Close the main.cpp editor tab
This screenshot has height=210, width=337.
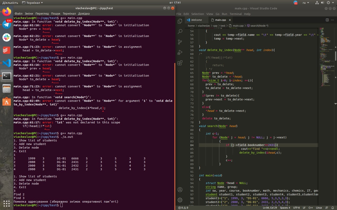pos(230,20)
